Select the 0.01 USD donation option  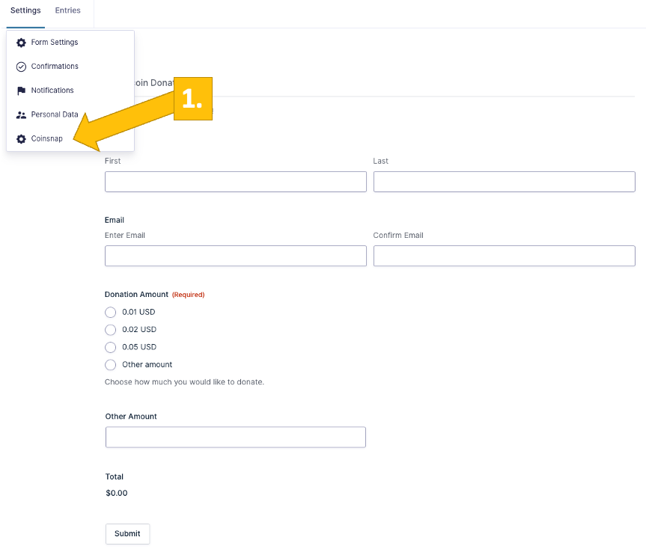111,313
